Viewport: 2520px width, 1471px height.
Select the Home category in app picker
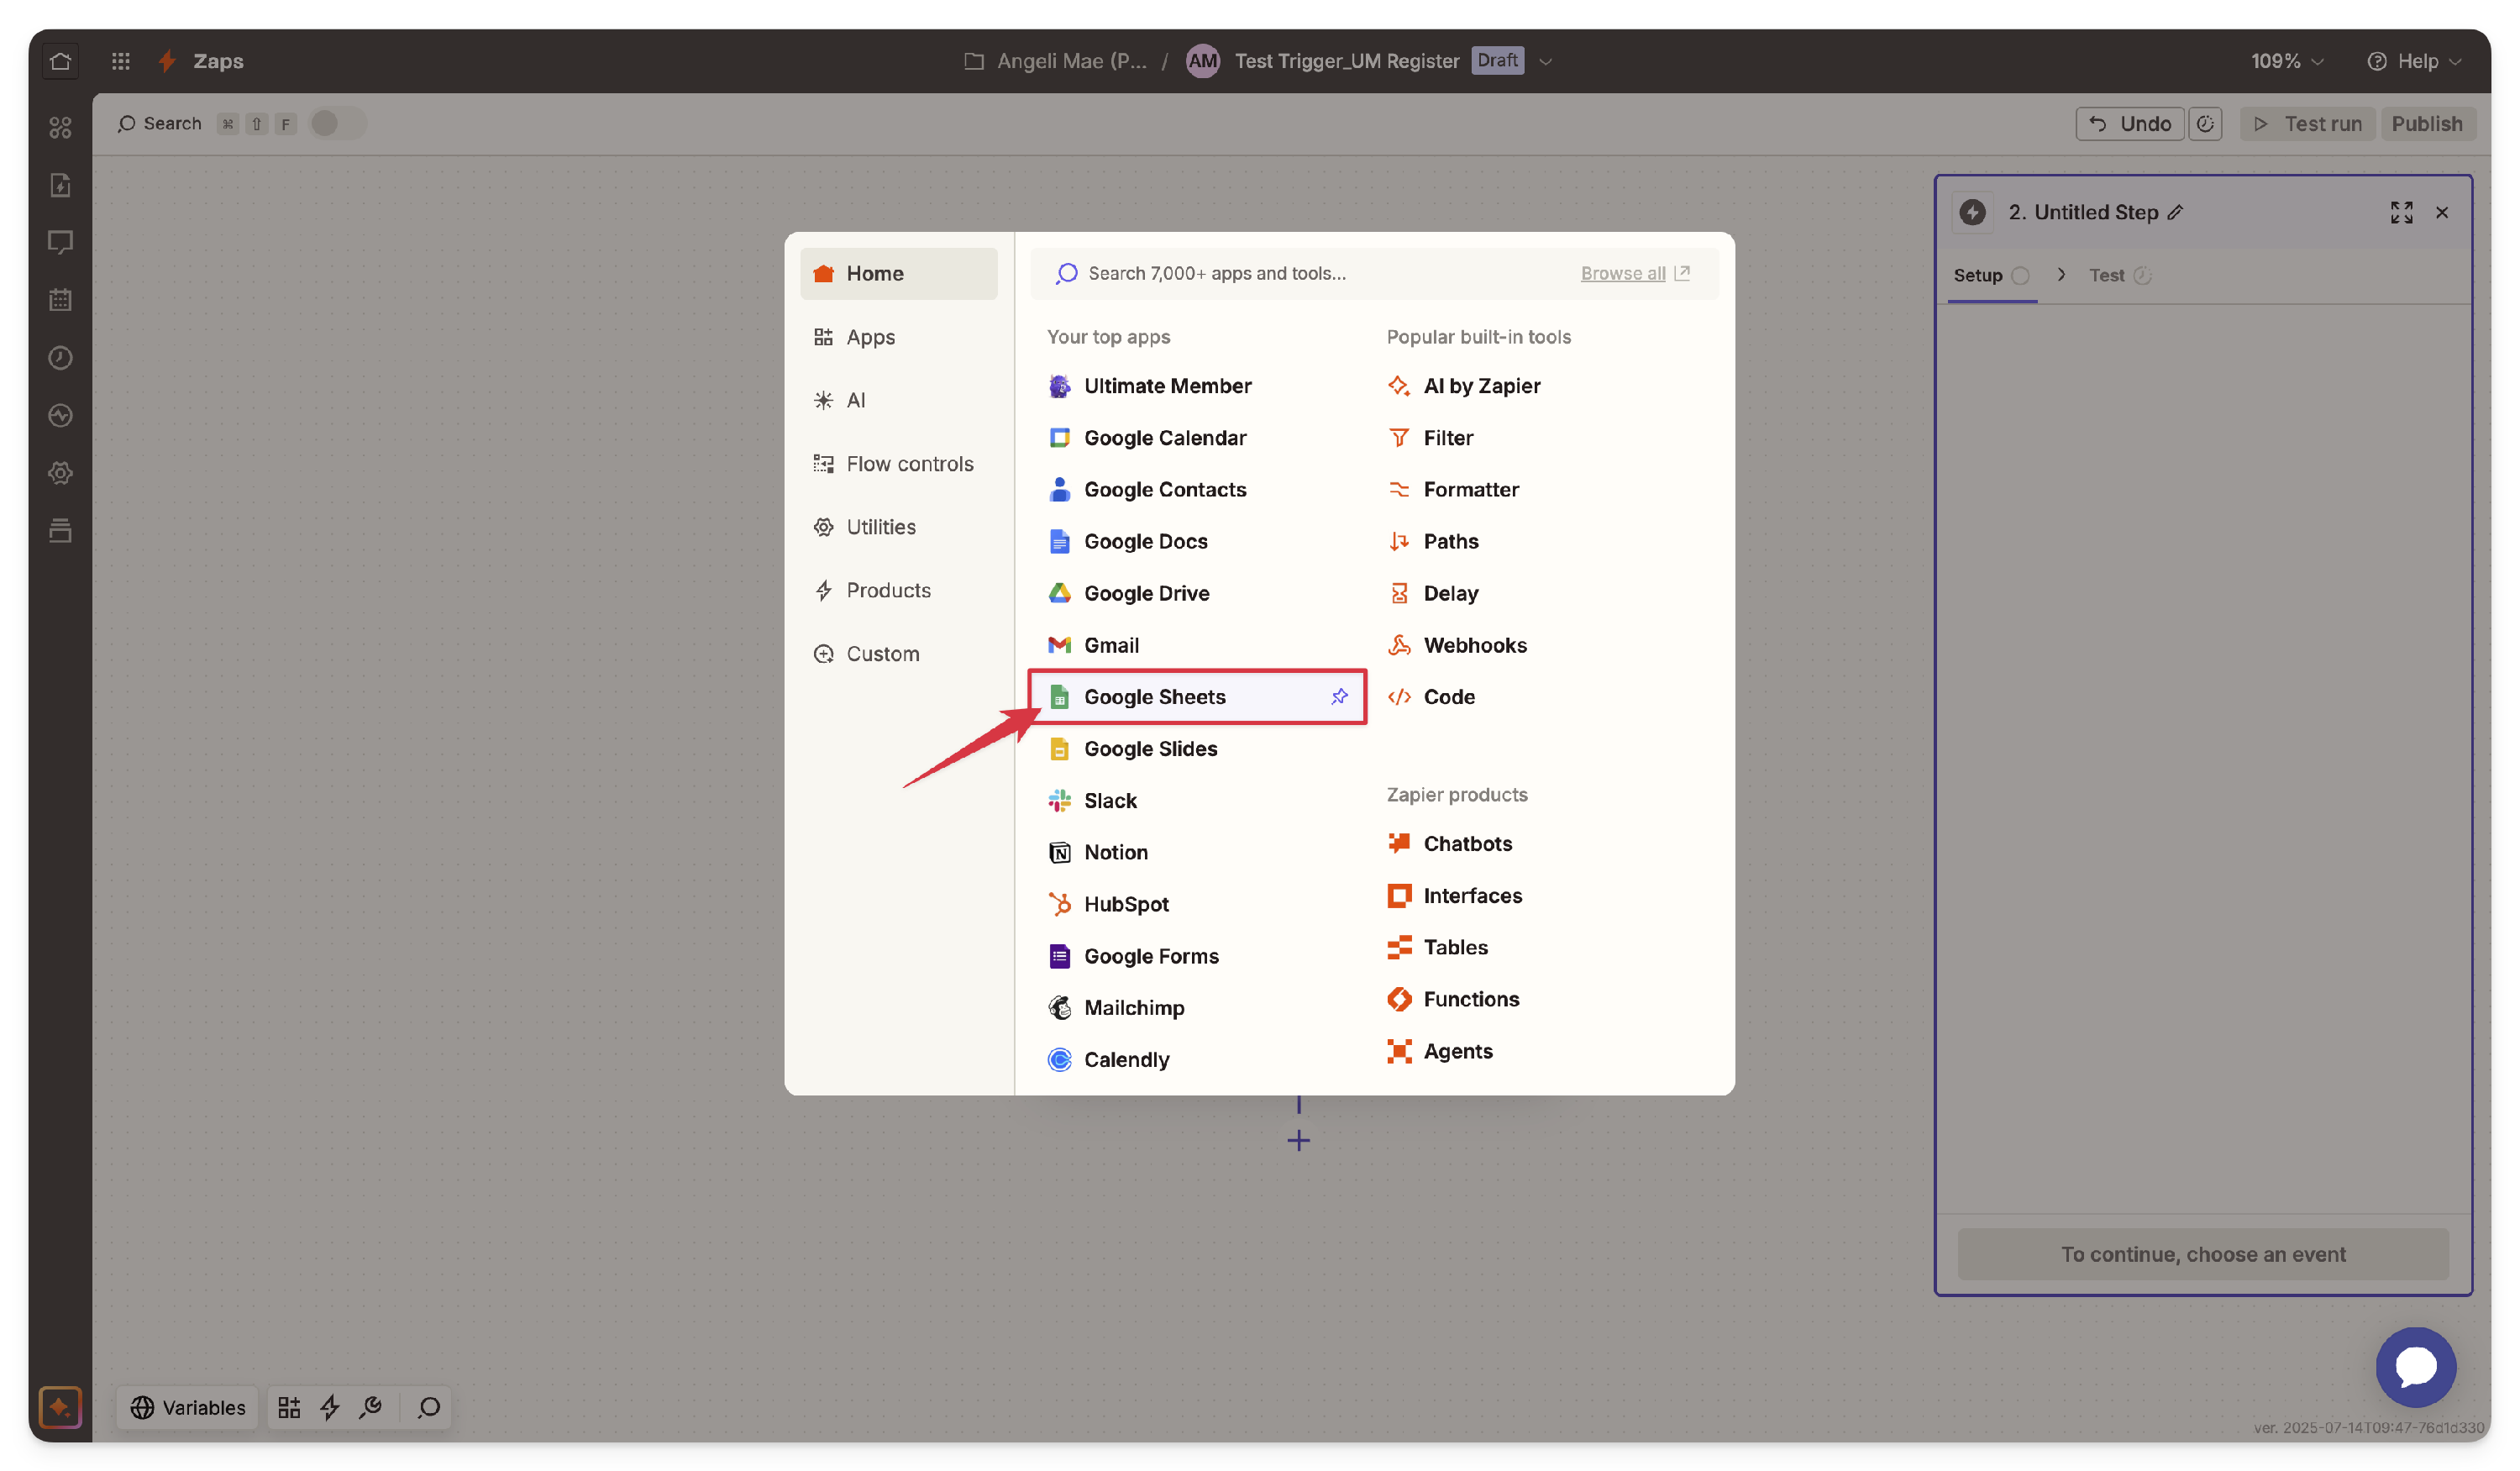(898, 273)
